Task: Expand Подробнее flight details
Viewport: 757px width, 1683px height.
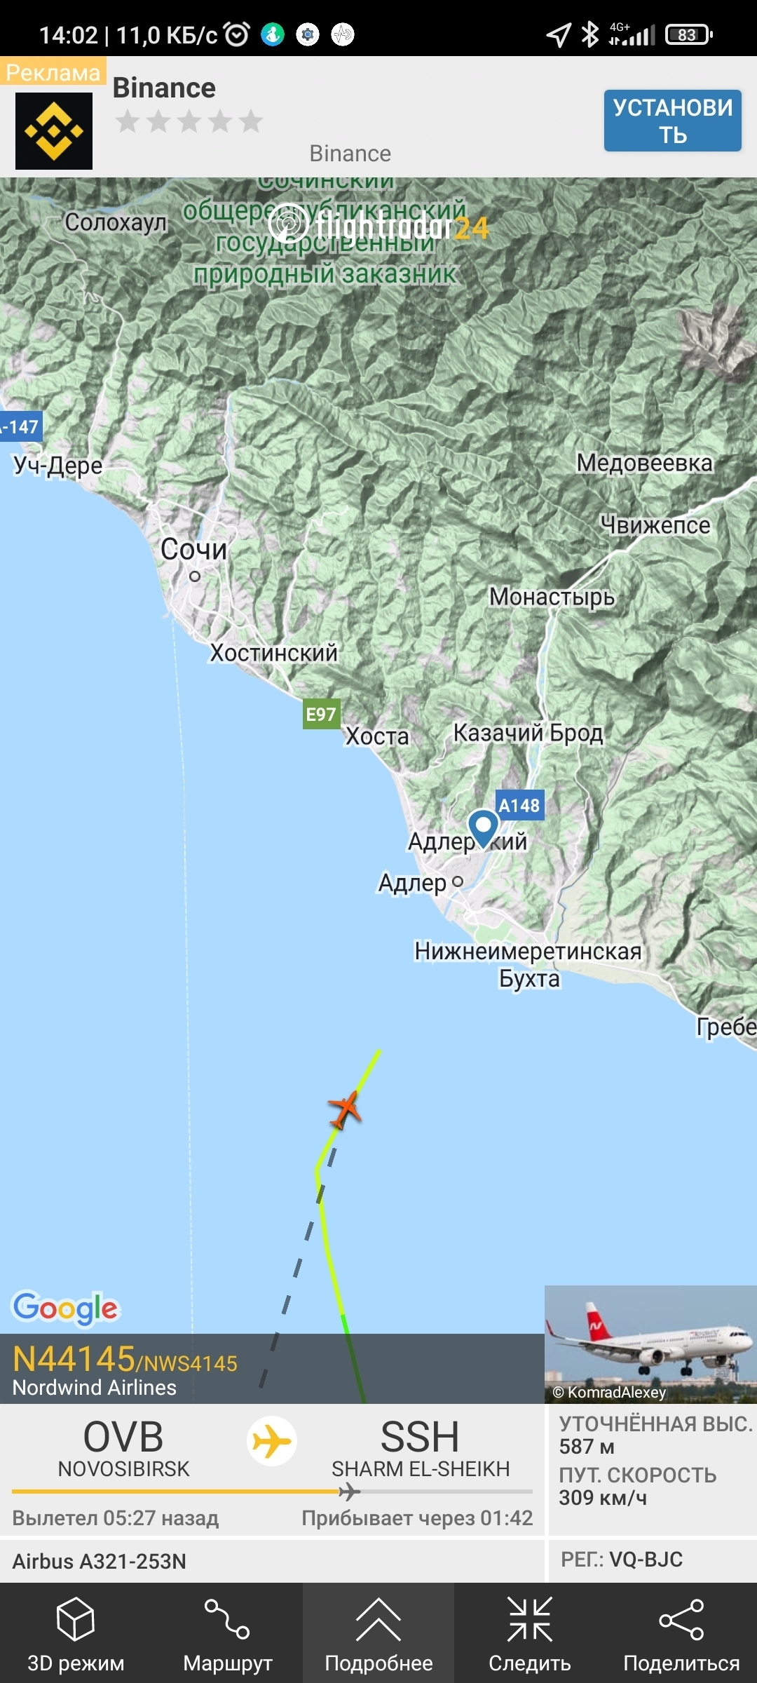Action: pyautogui.click(x=378, y=1633)
